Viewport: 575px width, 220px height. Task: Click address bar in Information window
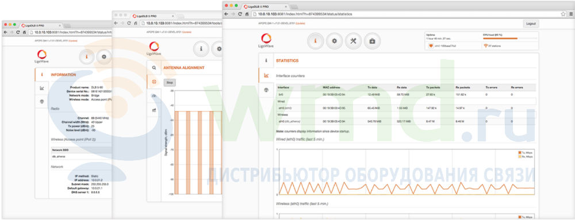pyautogui.click(x=70, y=32)
